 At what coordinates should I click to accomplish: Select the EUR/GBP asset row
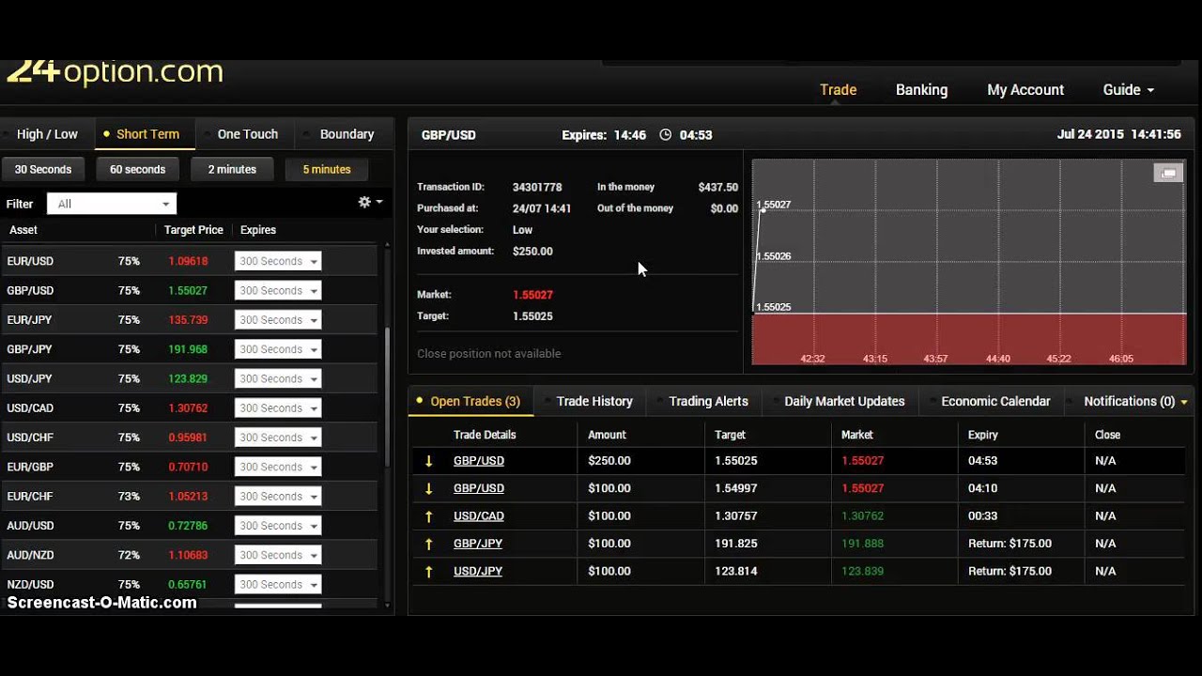(x=188, y=467)
